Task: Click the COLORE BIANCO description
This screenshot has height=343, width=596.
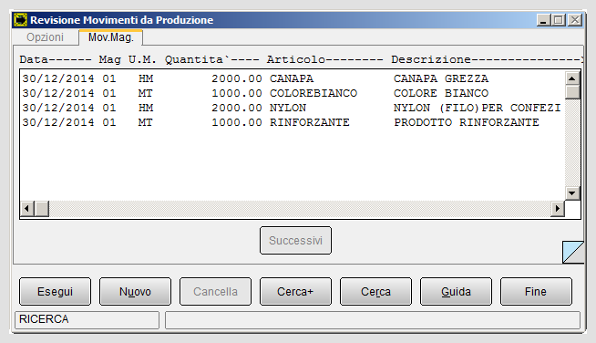Action: [441, 93]
